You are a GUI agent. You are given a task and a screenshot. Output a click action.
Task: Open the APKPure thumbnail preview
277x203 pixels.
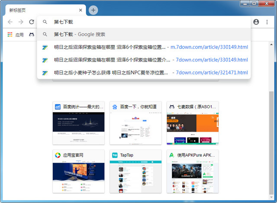coord(193,177)
